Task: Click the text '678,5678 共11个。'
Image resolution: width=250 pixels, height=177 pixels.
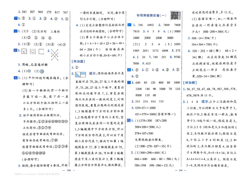Action: coord(200,95)
